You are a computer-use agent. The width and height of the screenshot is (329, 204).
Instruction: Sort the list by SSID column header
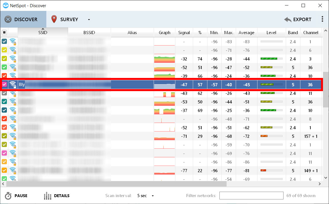coord(43,33)
